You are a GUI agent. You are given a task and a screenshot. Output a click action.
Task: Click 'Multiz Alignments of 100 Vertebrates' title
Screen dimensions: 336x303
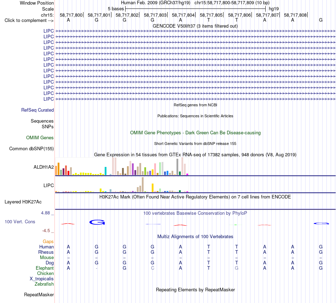[x=195, y=237]
